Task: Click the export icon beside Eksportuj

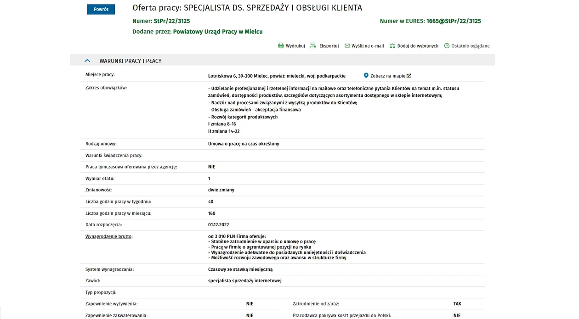Action: [313, 45]
